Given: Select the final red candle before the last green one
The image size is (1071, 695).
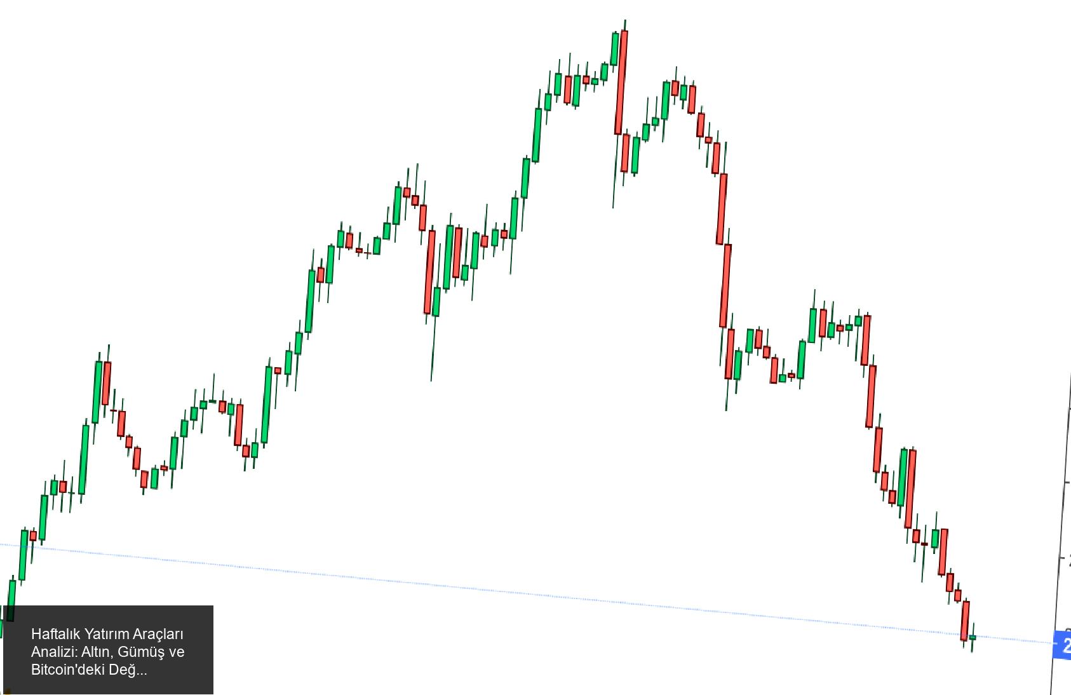Looking at the screenshot, I should (965, 620).
